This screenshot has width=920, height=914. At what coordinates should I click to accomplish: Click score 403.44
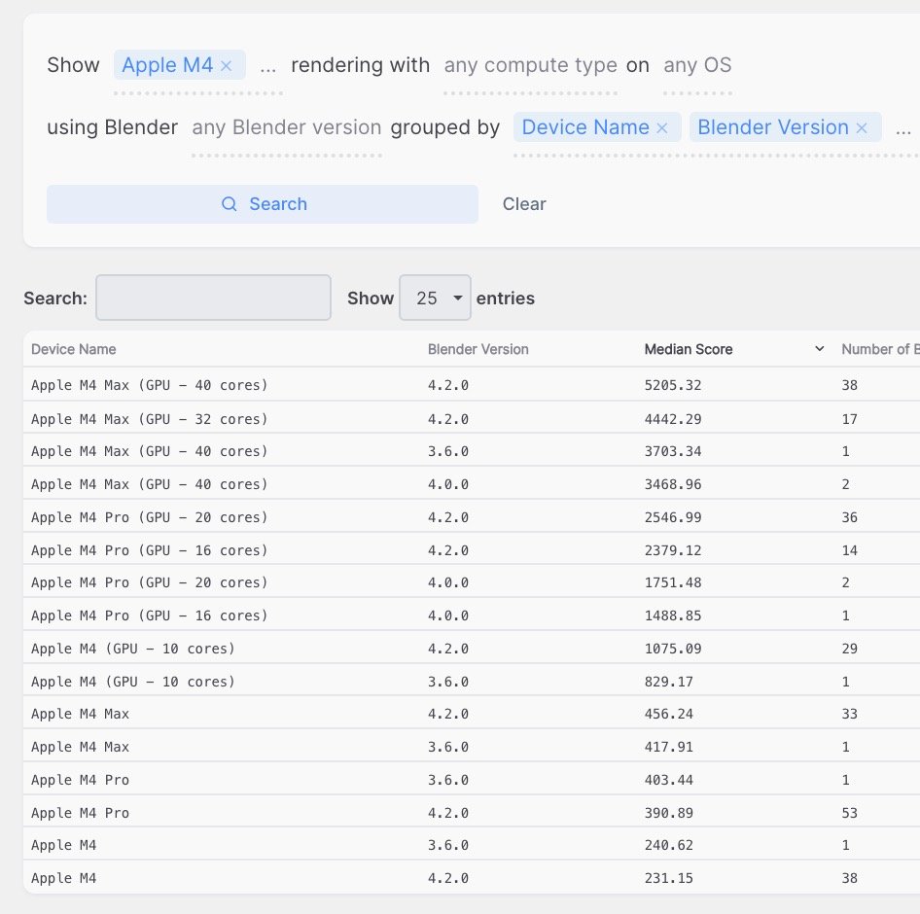click(669, 780)
